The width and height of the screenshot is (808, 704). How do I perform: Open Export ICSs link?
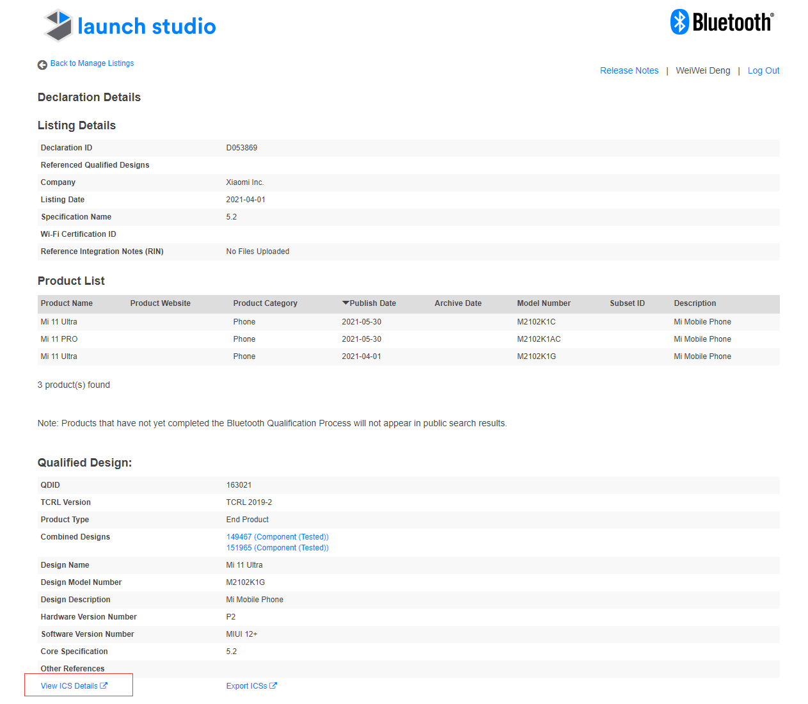246,686
